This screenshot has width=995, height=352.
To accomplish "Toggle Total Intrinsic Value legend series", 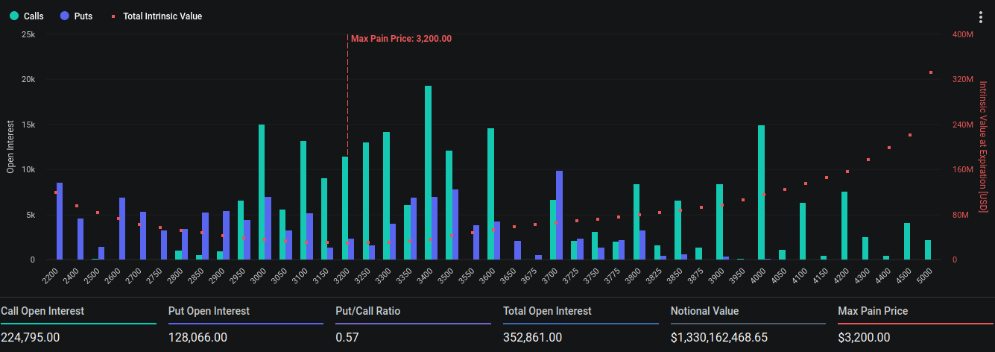I will 162,16.
